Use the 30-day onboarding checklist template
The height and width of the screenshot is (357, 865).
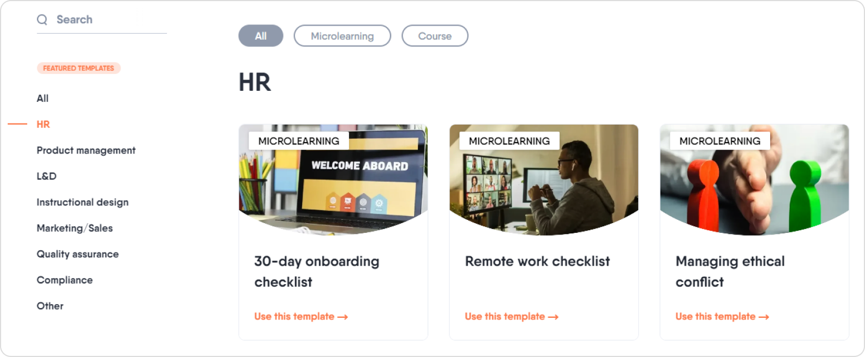pyautogui.click(x=301, y=317)
